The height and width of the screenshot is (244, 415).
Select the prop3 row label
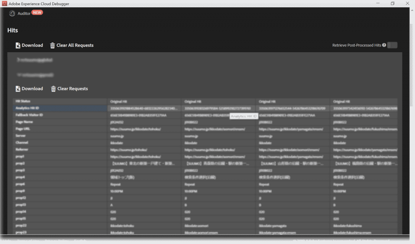click(x=20, y=170)
